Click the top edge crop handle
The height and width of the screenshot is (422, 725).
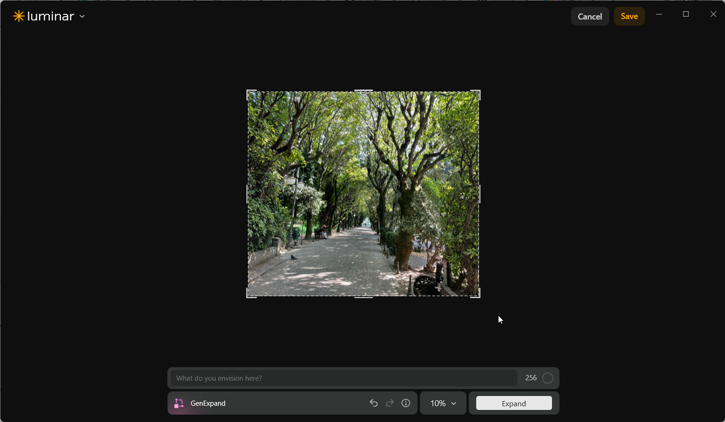pos(363,91)
